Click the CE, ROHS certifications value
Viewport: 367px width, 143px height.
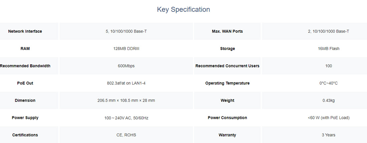(126, 135)
